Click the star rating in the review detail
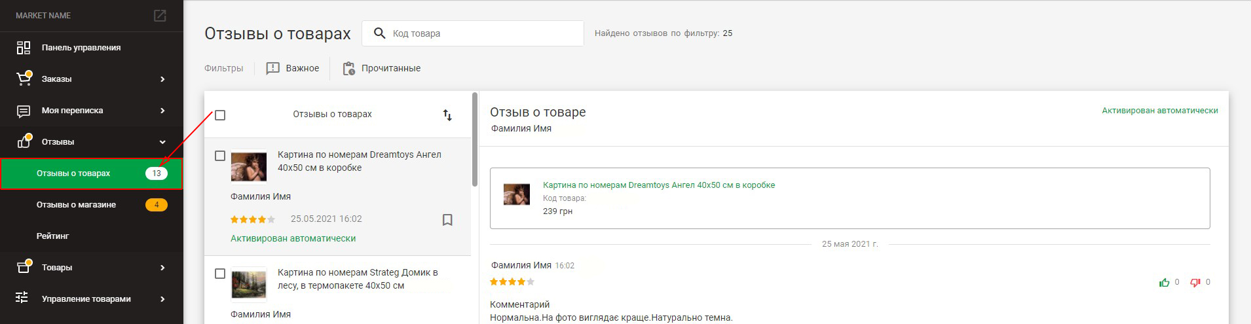Viewport: 1251px width, 324px height. point(512,282)
